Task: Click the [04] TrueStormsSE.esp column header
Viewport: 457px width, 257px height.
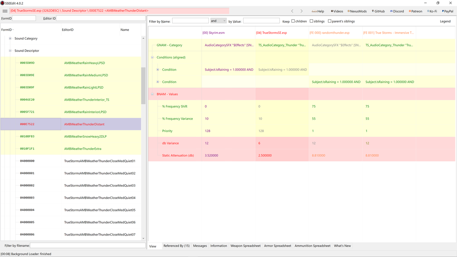Action: (282, 33)
